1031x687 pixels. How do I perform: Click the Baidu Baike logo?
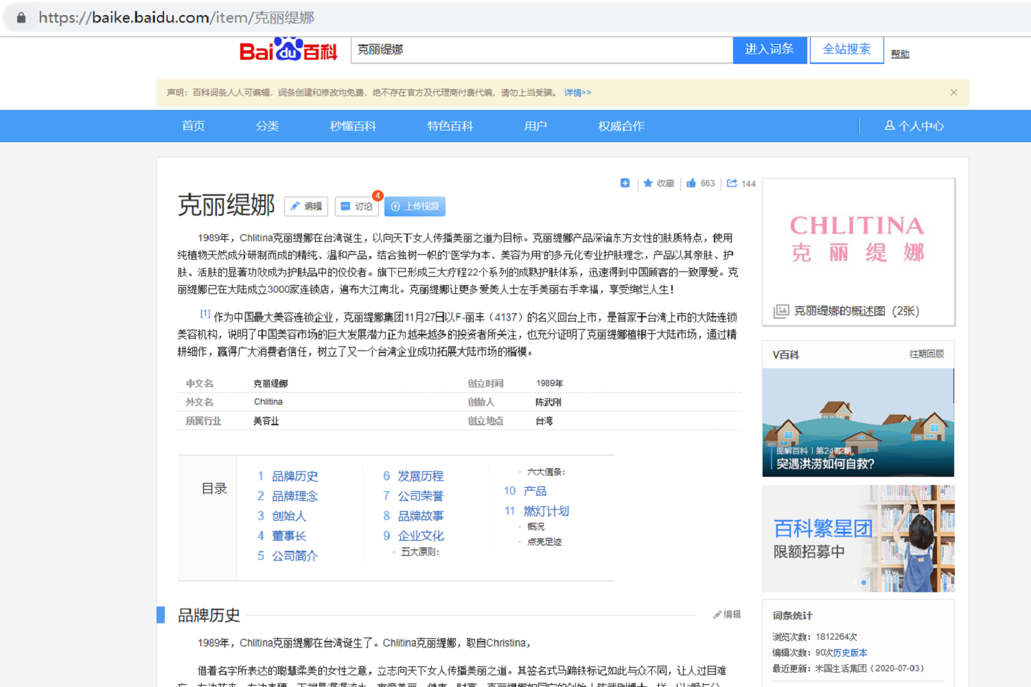[288, 49]
